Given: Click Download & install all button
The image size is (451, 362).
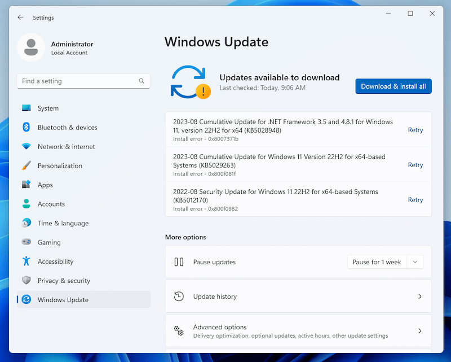Looking at the screenshot, I should pos(393,86).
